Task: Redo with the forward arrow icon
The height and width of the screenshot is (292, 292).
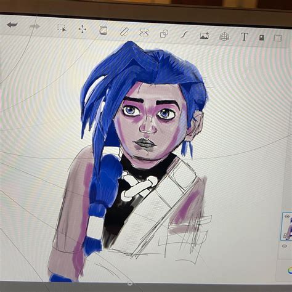Action: point(34,26)
